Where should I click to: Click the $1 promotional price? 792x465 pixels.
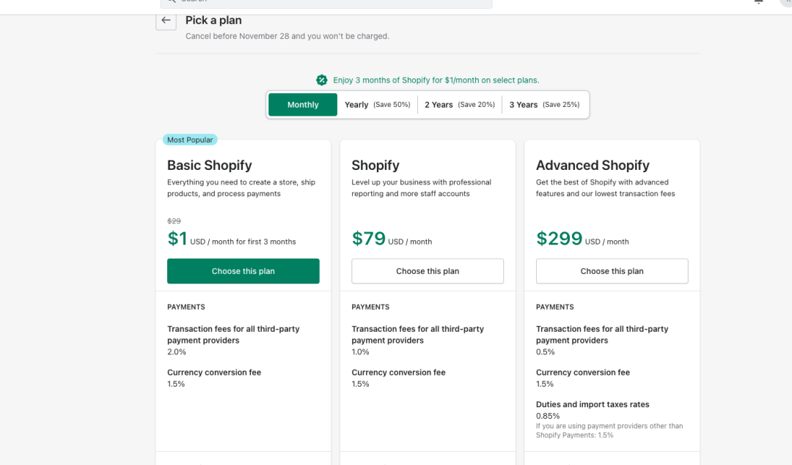tap(177, 239)
